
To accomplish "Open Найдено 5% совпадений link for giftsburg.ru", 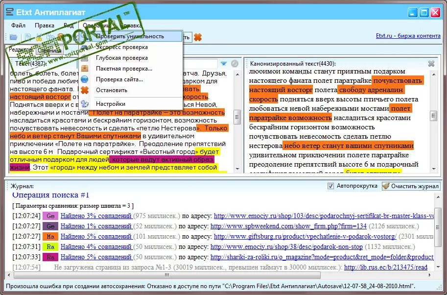I will 96,236.
